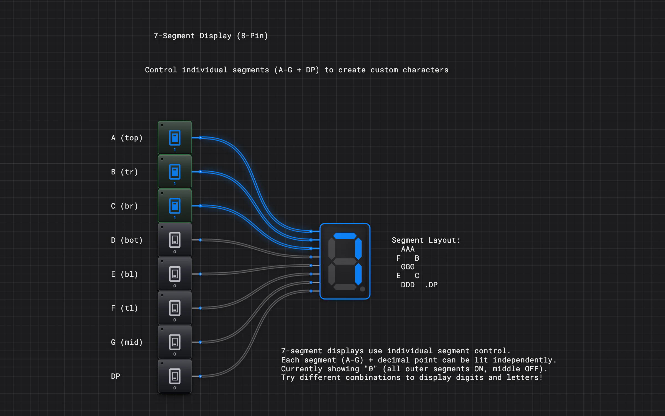Screen dimensions: 665x416
Task: Toggle the A (top) switch off
Action: click(175, 138)
